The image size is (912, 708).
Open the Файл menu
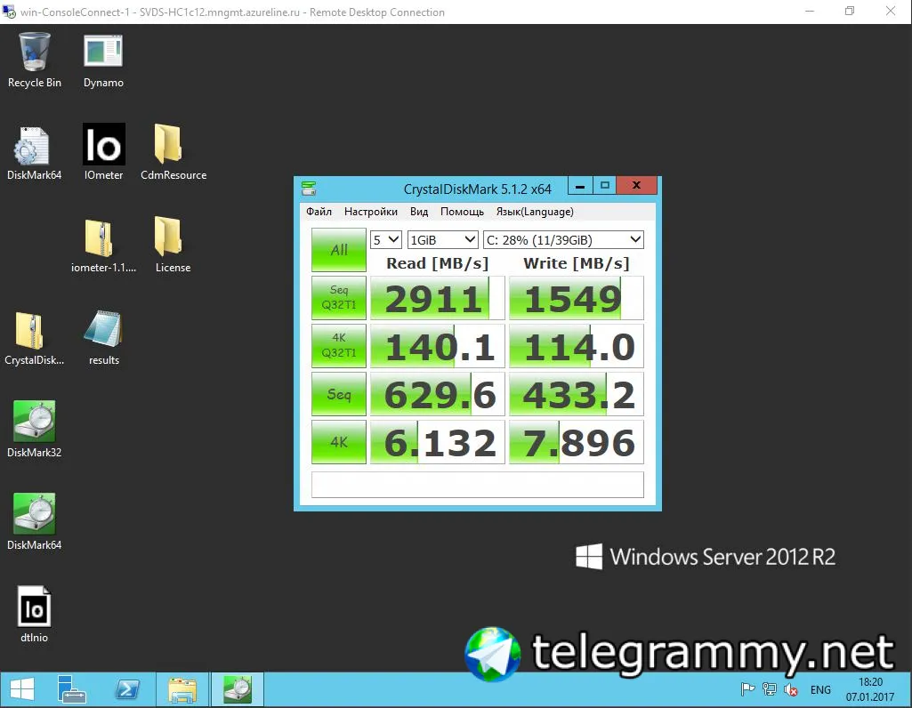click(x=319, y=212)
